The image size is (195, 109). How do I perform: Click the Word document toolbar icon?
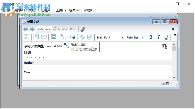click(90, 37)
